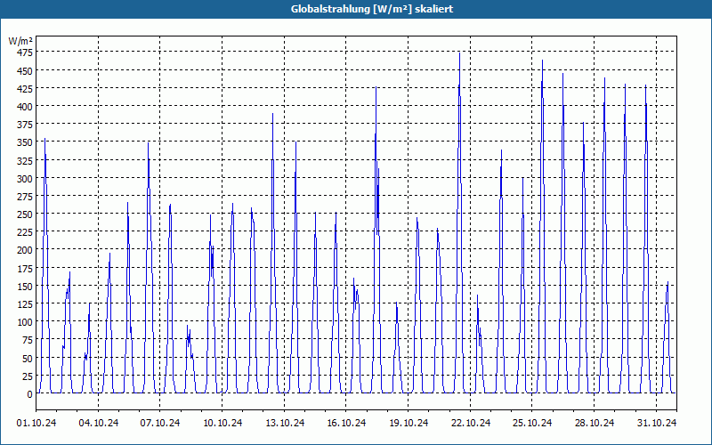Click the 50 y-axis value
Viewport: 712px width, 445px height.
(x=27, y=359)
